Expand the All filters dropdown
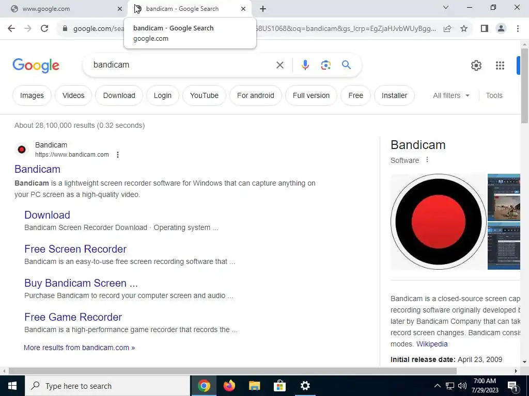This screenshot has height=396, width=529. tap(451, 95)
